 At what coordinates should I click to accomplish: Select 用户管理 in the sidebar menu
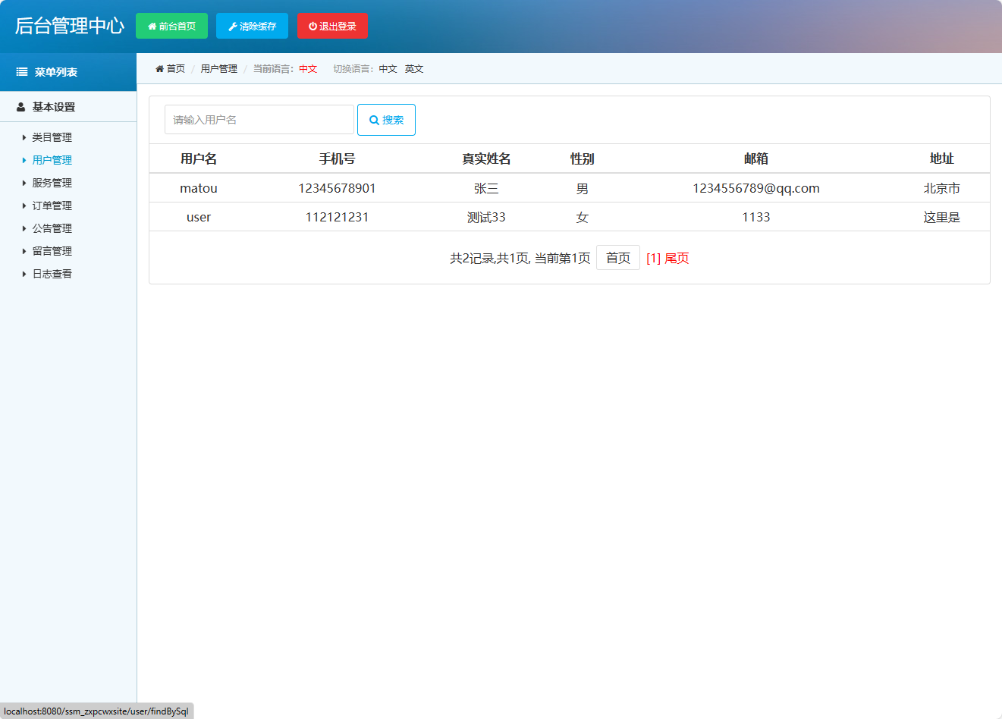tap(52, 159)
